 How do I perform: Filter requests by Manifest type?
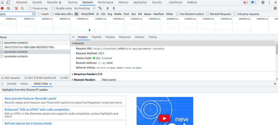coord(158,14)
